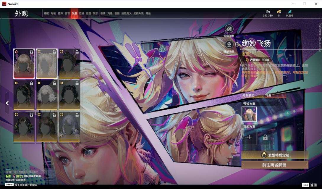Screen dimensions: 322x189
Task: Select the locked silver-grey hairstyle thumbnail
Action: coord(69,127)
